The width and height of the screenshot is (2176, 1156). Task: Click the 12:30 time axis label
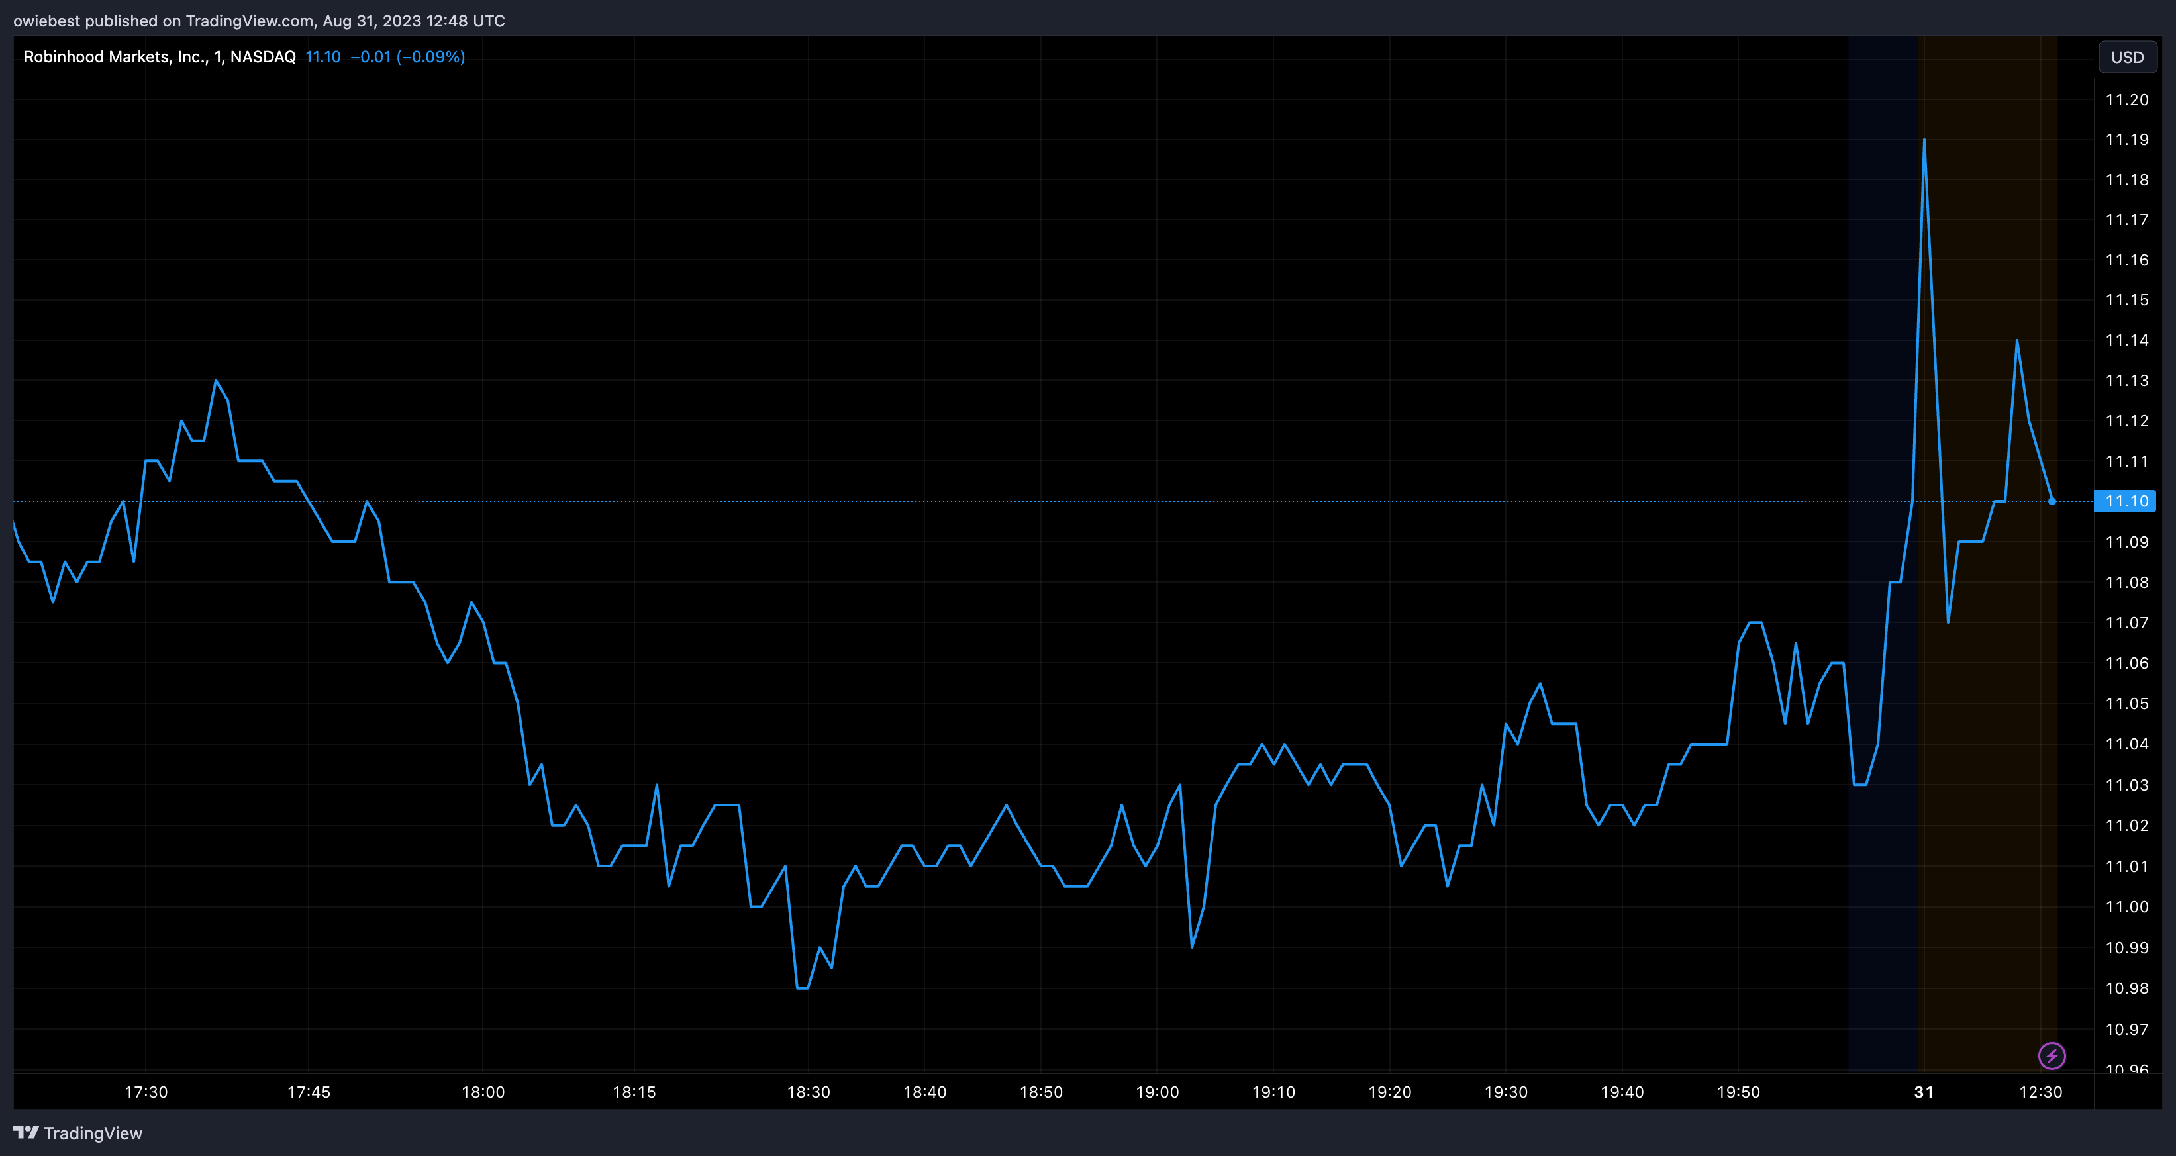pyautogui.click(x=2041, y=1092)
